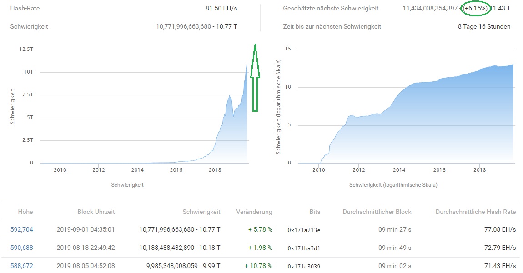Sort table by the Veränderung column
The image size is (523, 273).
coord(254,212)
